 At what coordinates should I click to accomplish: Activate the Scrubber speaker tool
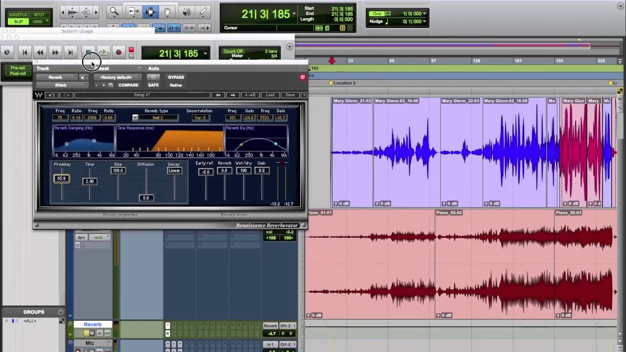point(186,11)
